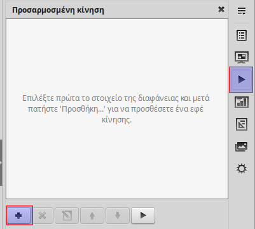Open the Navigator deck icon

[x=242, y=169]
